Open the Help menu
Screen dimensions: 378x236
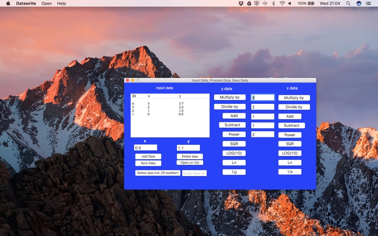(61, 3)
